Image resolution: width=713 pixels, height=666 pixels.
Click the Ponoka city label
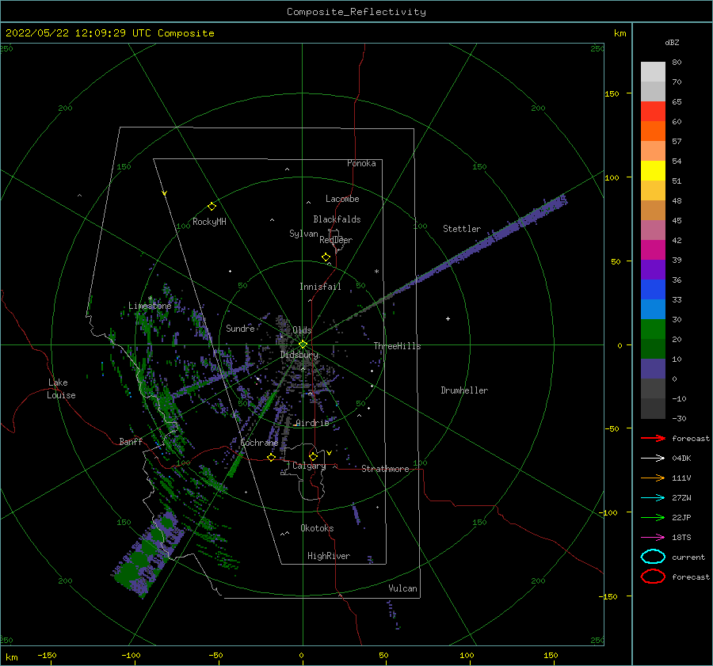[361, 163]
